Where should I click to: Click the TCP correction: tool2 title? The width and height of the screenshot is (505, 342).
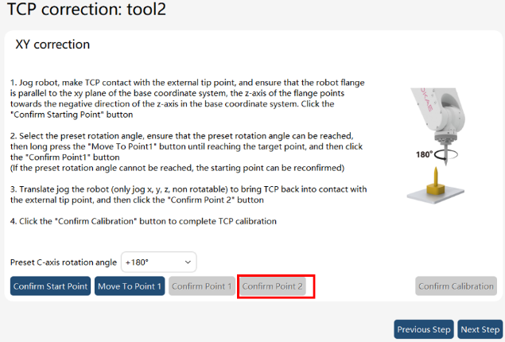click(87, 9)
